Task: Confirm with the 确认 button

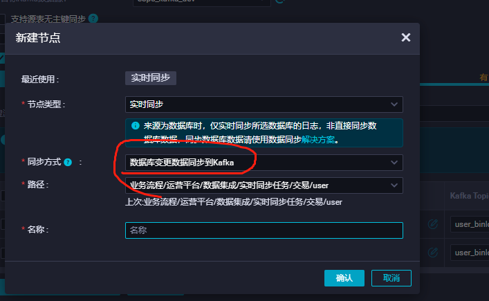Action: pos(344,278)
